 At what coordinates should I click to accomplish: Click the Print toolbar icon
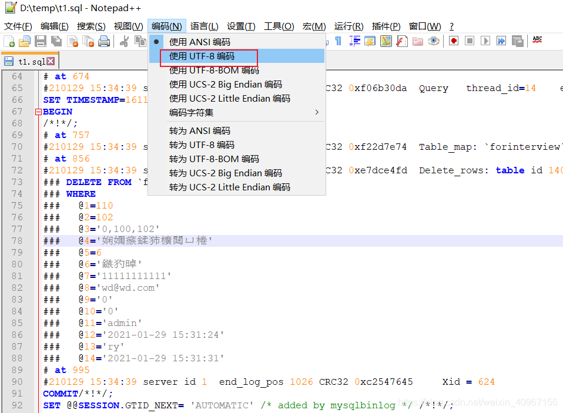[104, 41]
